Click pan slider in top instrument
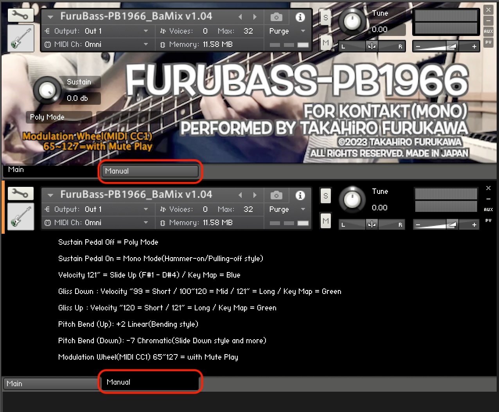Screen dimensions: 499x412 click(372, 46)
